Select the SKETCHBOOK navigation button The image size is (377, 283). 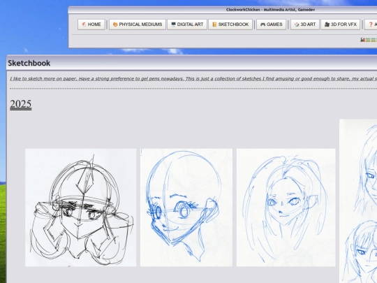[x=230, y=24]
